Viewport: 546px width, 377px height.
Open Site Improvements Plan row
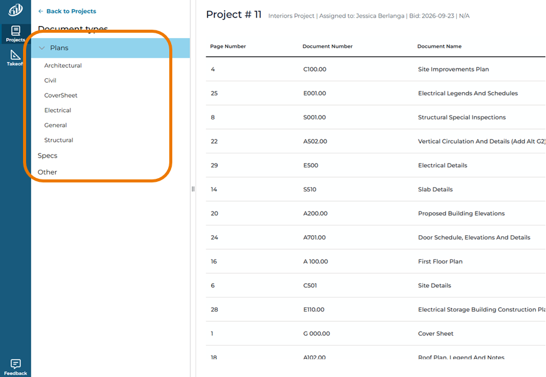pos(376,69)
